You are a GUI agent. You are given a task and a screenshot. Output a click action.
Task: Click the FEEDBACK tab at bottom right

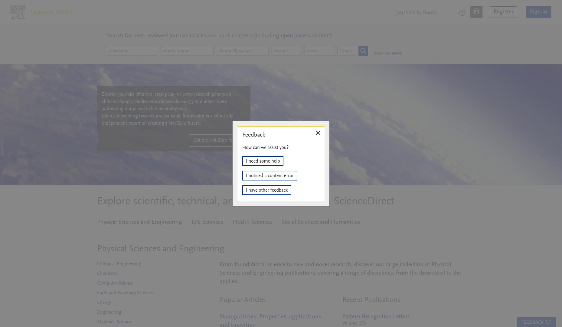536,322
